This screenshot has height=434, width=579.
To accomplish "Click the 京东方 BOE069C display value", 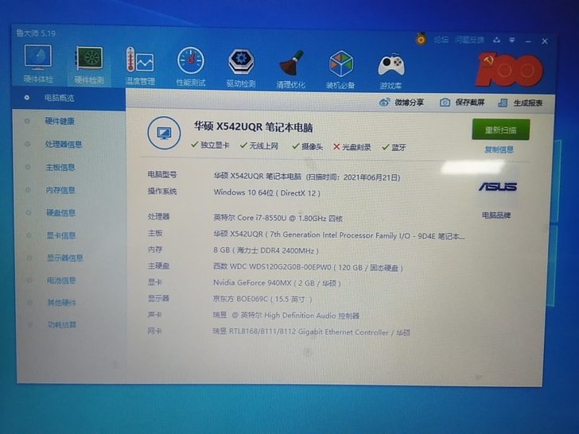I will 262,299.
